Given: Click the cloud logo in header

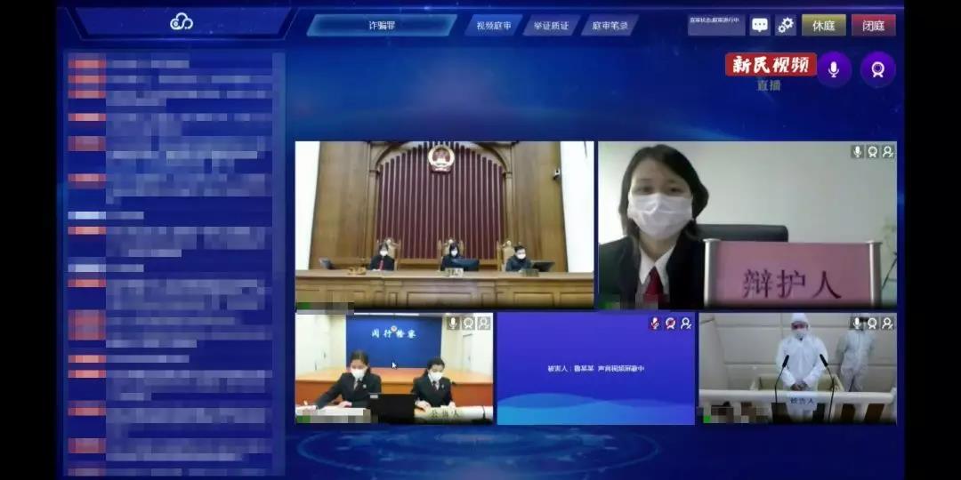Looking at the screenshot, I should pyautogui.click(x=182, y=23).
